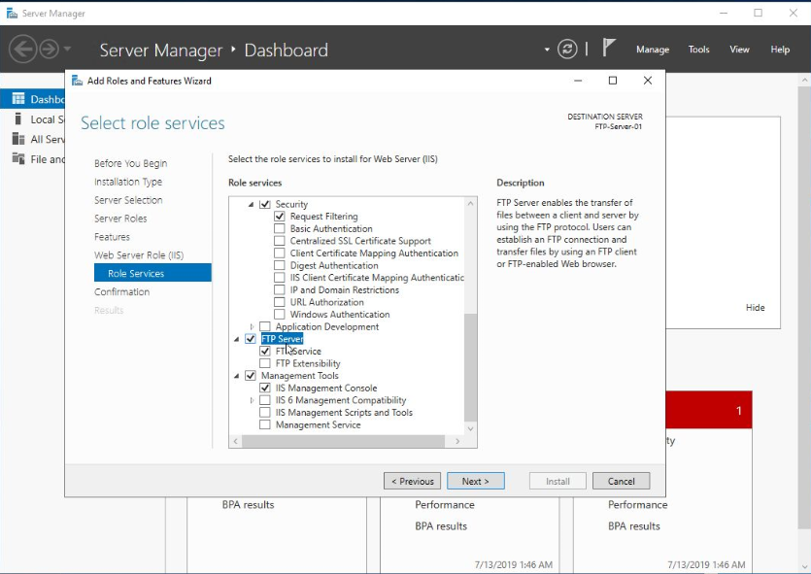Select Dashboard icon in sidebar

[18, 99]
